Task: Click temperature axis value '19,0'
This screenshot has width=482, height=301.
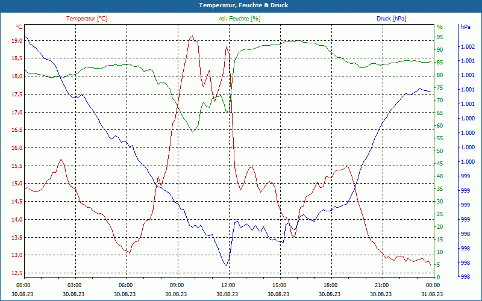Action: coord(17,40)
